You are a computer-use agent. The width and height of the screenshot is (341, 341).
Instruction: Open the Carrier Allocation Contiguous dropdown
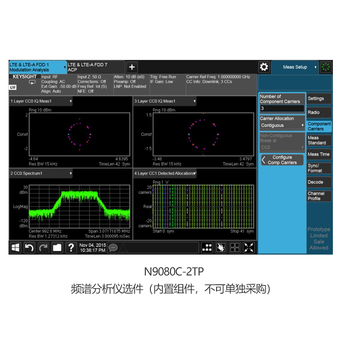(282, 125)
